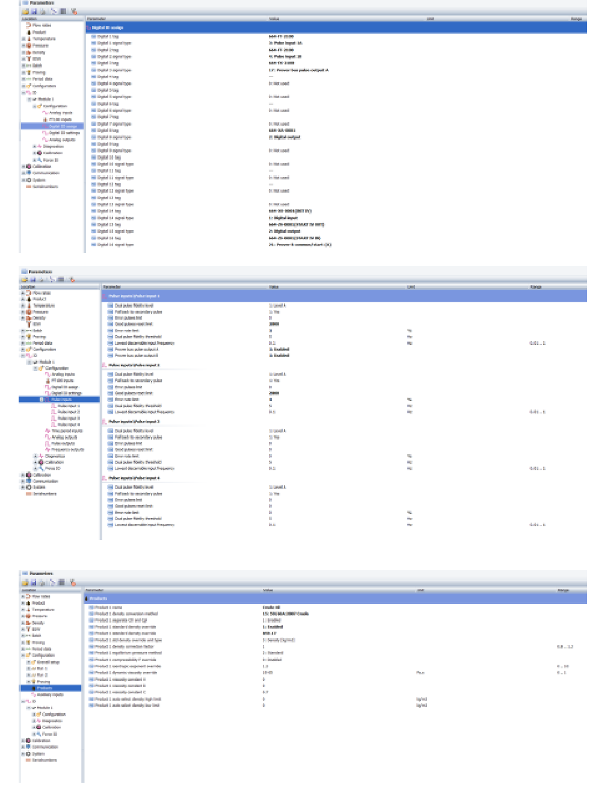Click the Range column header in the Digital IO assign window
The width and height of the screenshot is (613, 799).
coord(576,19)
